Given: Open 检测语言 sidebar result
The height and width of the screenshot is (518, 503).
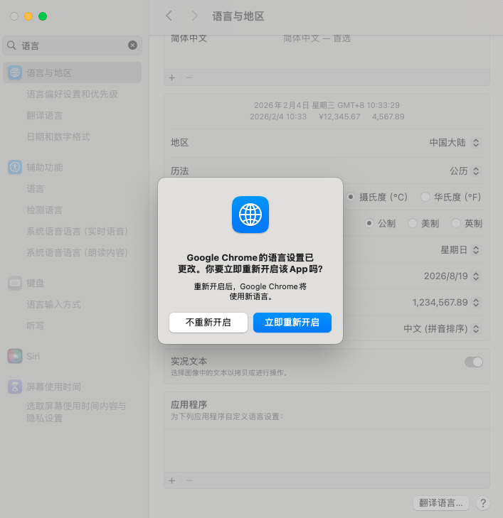Looking at the screenshot, I should [44, 210].
